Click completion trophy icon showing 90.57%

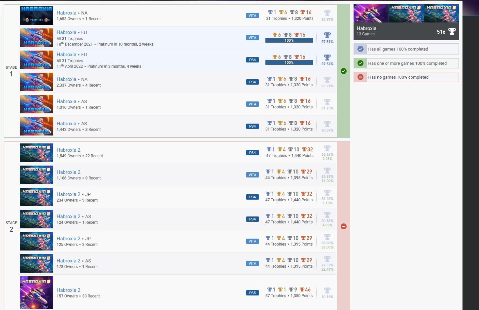[x=327, y=124]
